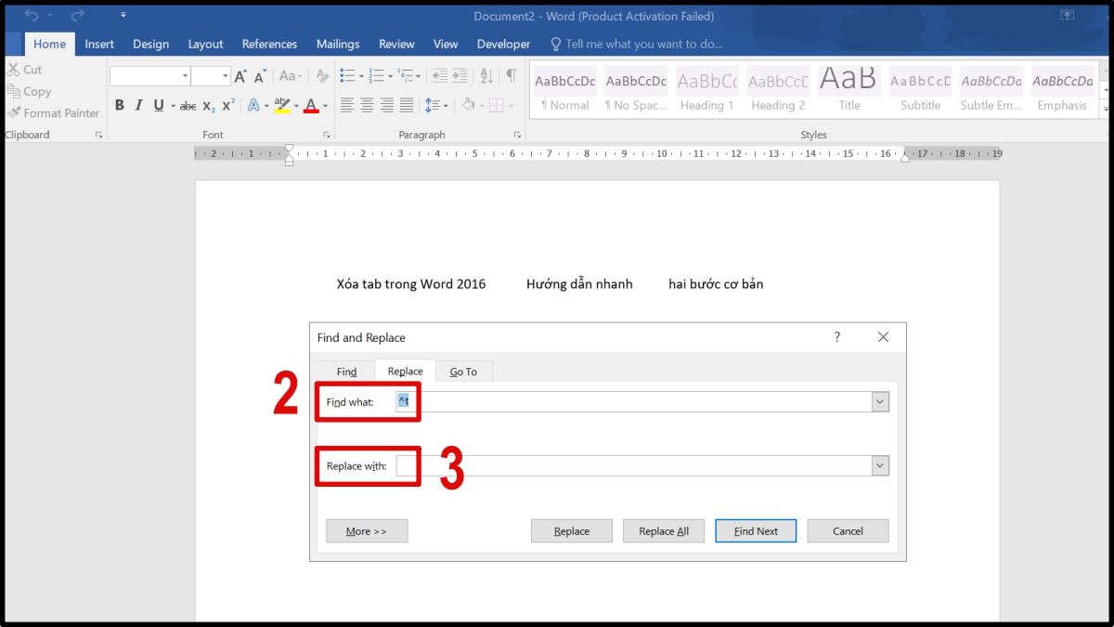Expand the Replace with dropdown arrow
The height and width of the screenshot is (627, 1114).
[x=880, y=466]
